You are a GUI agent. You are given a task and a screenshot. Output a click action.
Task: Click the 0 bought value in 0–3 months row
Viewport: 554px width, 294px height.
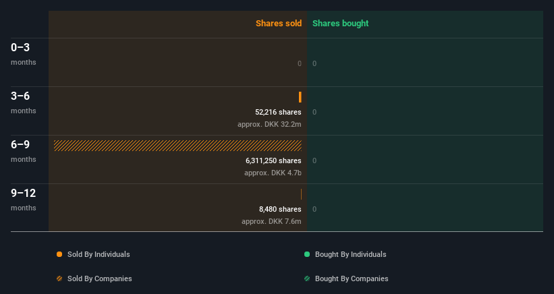coord(314,63)
